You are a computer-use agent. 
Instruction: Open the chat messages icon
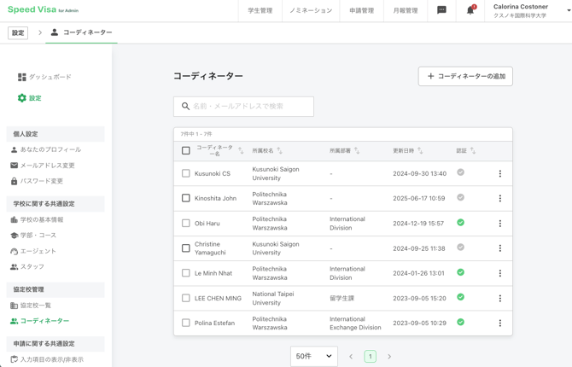pos(441,10)
